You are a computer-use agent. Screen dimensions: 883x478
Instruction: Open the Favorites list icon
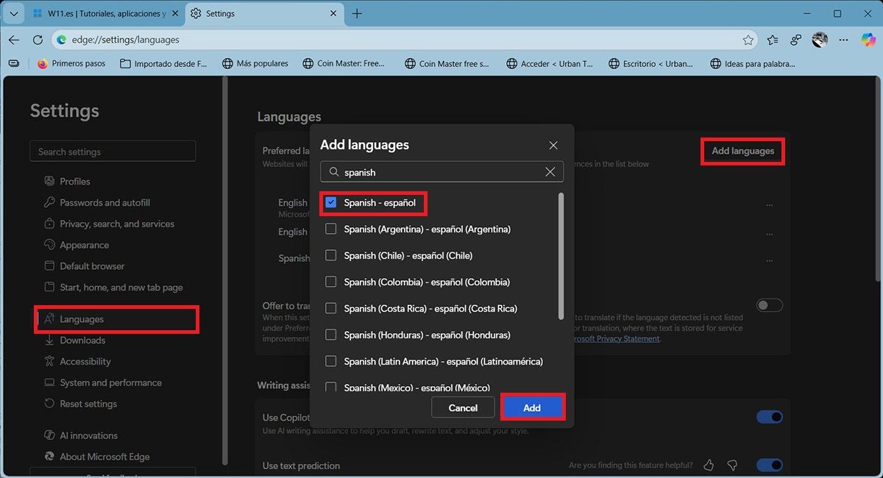[x=772, y=40]
